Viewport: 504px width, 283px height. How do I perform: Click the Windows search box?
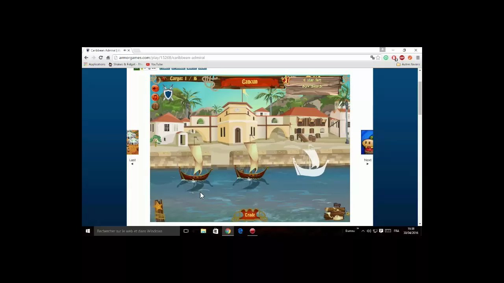coord(136,231)
